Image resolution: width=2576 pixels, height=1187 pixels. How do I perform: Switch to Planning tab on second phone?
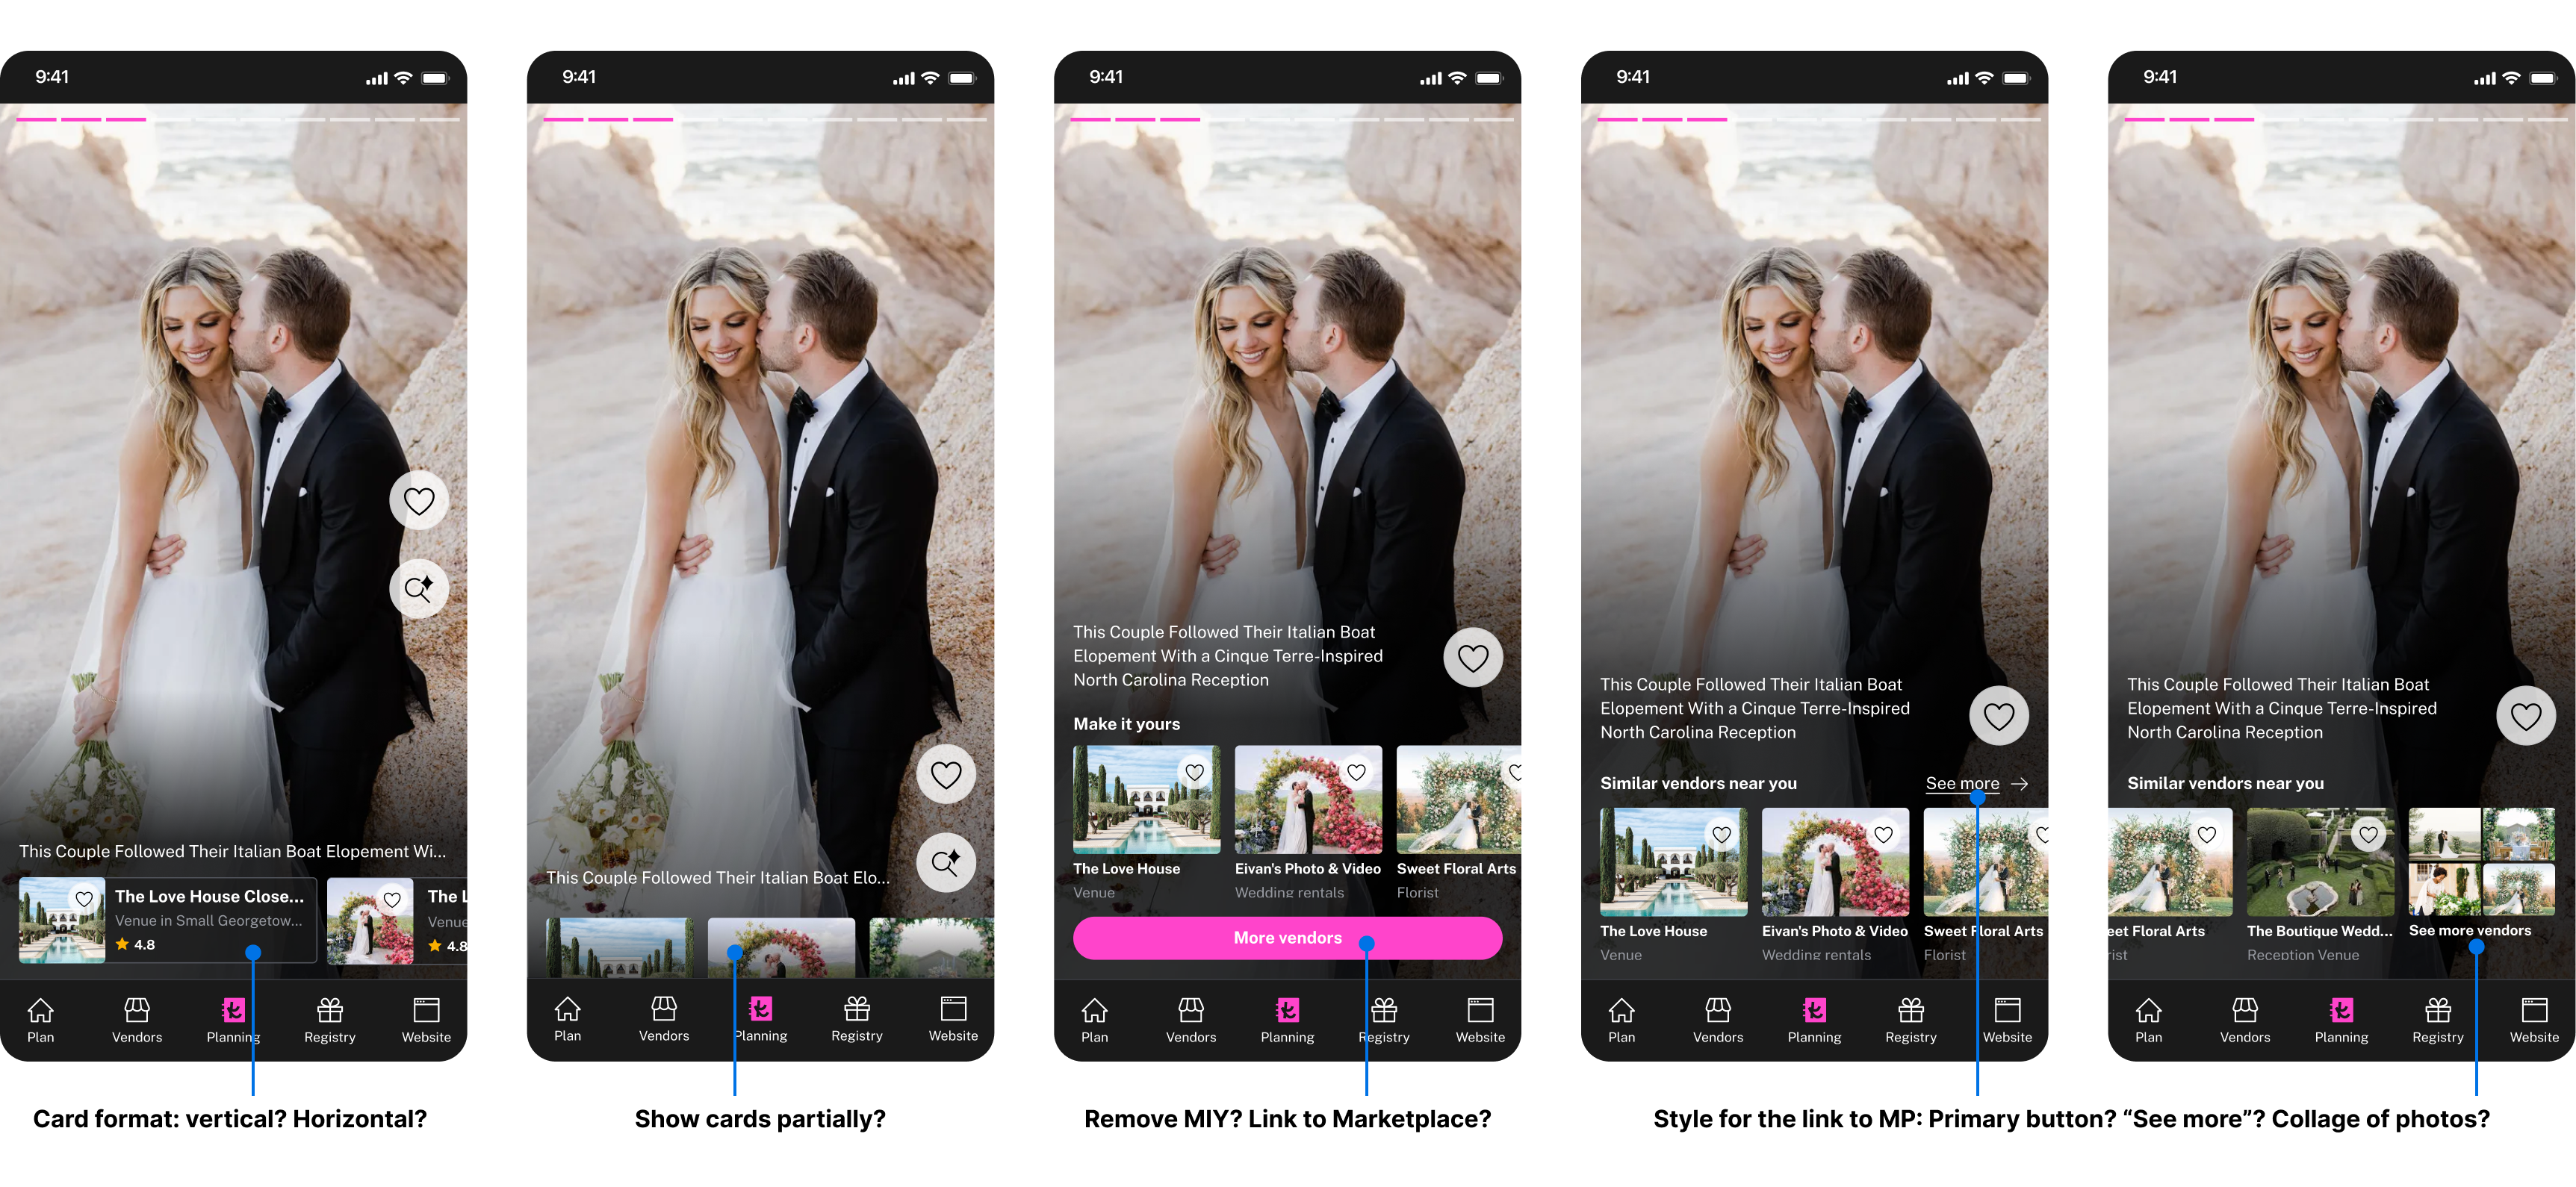point(760,1010)
